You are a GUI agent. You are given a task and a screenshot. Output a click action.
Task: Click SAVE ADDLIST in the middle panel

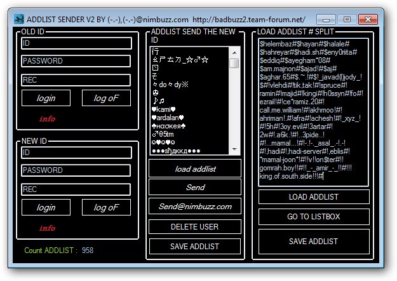point(195,246)
